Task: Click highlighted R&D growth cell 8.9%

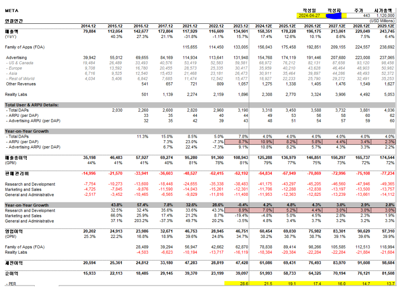Action: [237, 210]
